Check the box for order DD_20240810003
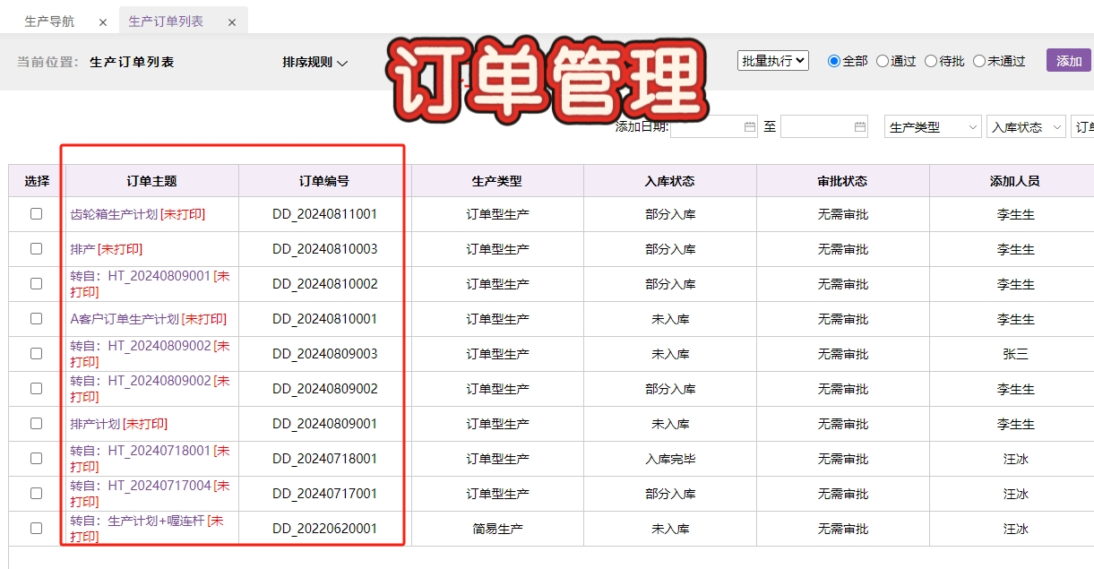The height and width of the screenshot is (569, 1094). click(x=37, y=249)
